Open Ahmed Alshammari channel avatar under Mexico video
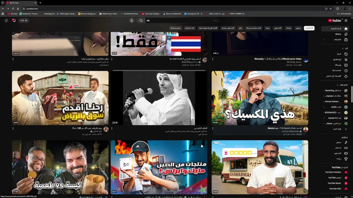The width and height of the screenshot is (353, 198). tap(306, 129)
